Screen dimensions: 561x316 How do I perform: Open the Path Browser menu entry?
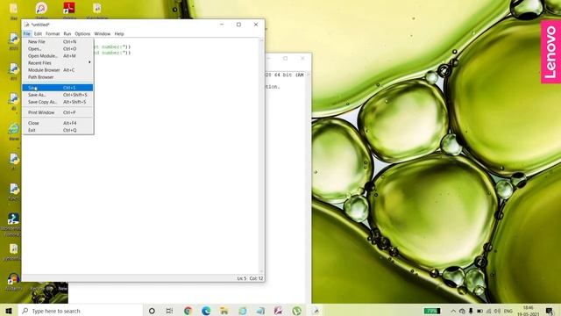58,77
